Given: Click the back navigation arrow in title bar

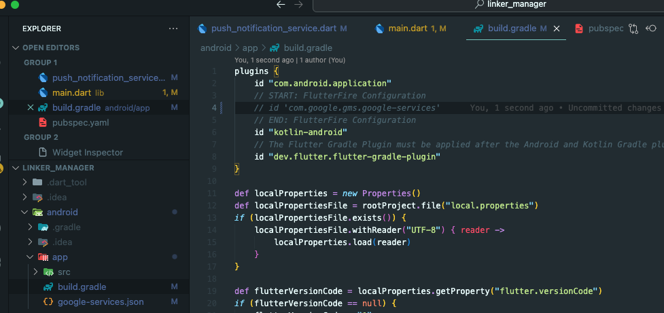Looking at the screenshot, I should (x=281, y=5).
